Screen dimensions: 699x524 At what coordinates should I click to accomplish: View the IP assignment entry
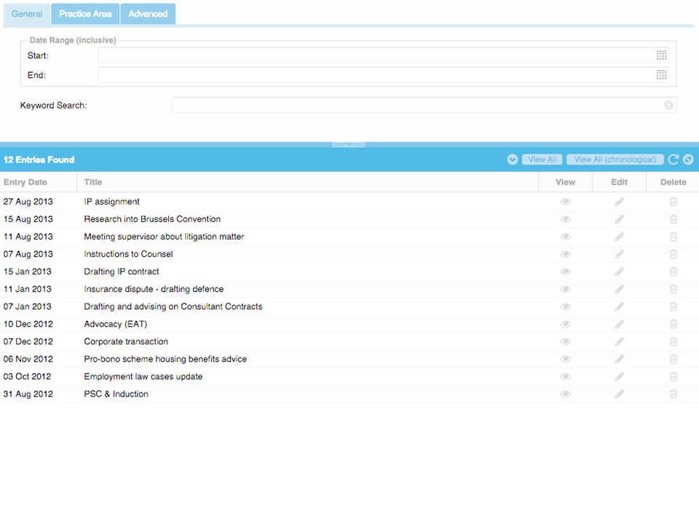[565, 202]
